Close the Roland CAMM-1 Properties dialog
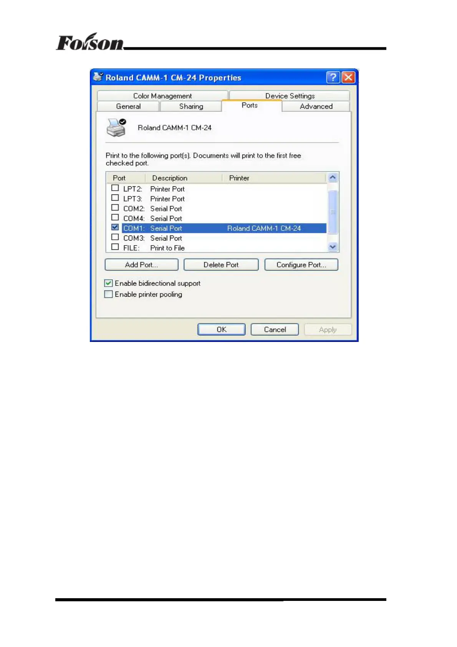The image size is (457, 647). [348, 77]
